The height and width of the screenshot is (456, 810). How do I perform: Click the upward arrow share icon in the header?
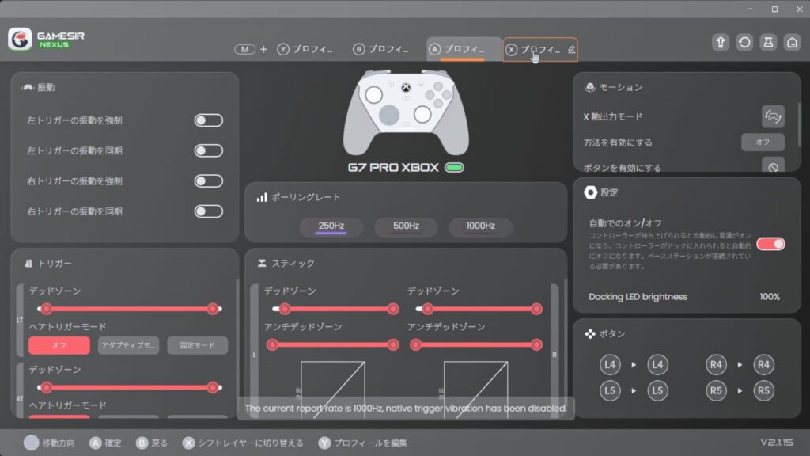click(x=720, y=43)
